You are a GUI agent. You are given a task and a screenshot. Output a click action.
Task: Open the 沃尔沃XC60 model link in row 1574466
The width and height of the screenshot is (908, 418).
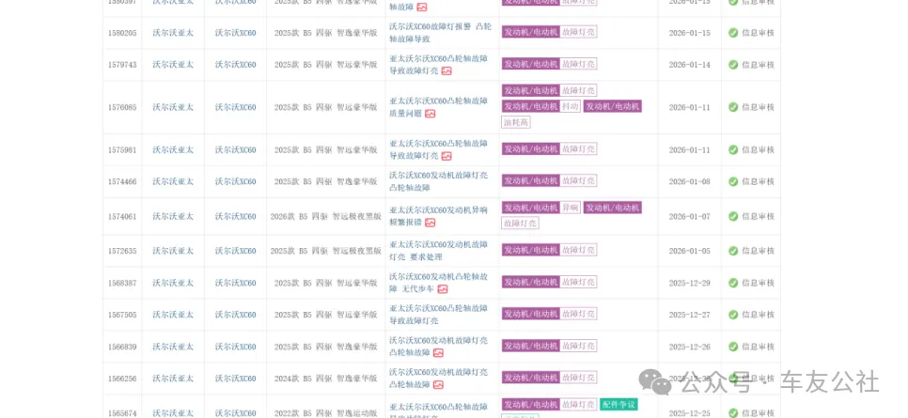pos(235,181)
